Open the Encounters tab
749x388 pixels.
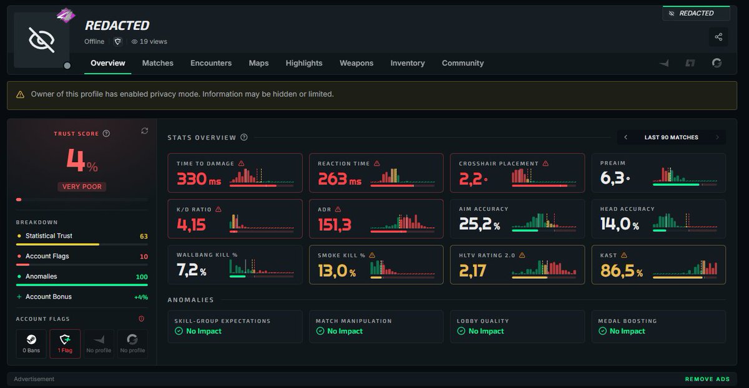[211, 63]
